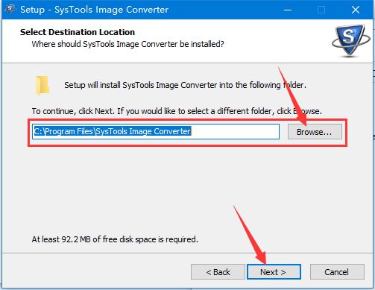Click the "Select Destination Location" heading

[x=78, y=32]
